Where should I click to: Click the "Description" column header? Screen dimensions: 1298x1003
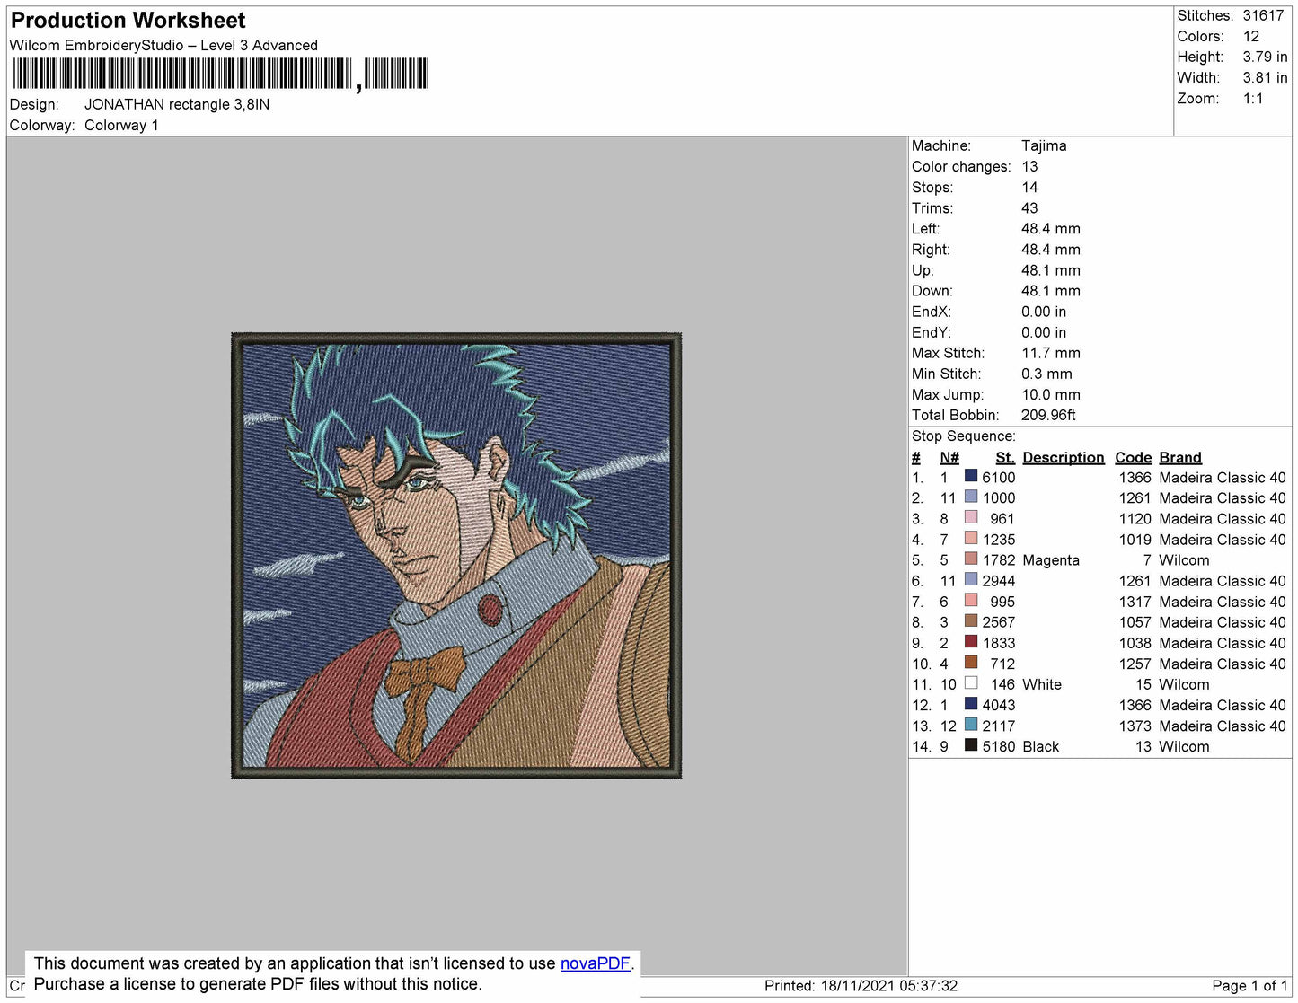(1064, 458)
